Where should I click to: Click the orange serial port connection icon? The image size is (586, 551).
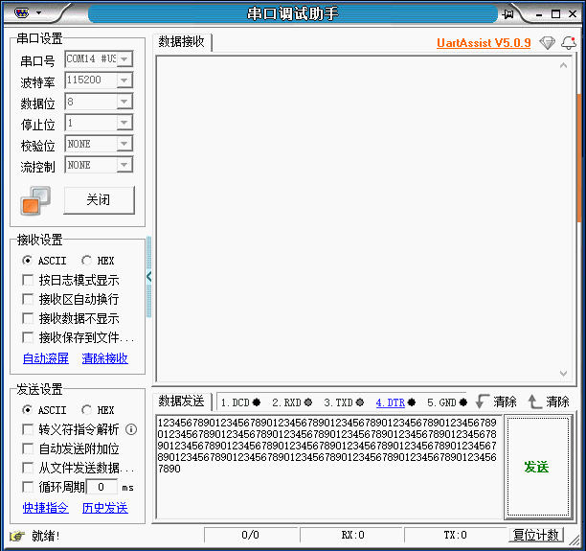click(35, 201)
